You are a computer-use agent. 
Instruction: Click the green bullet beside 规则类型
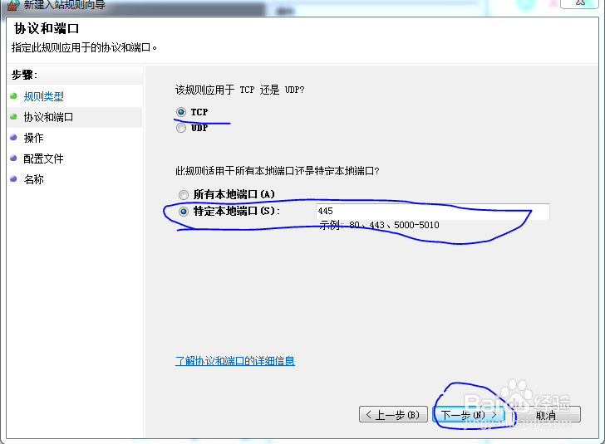point(13,95)
